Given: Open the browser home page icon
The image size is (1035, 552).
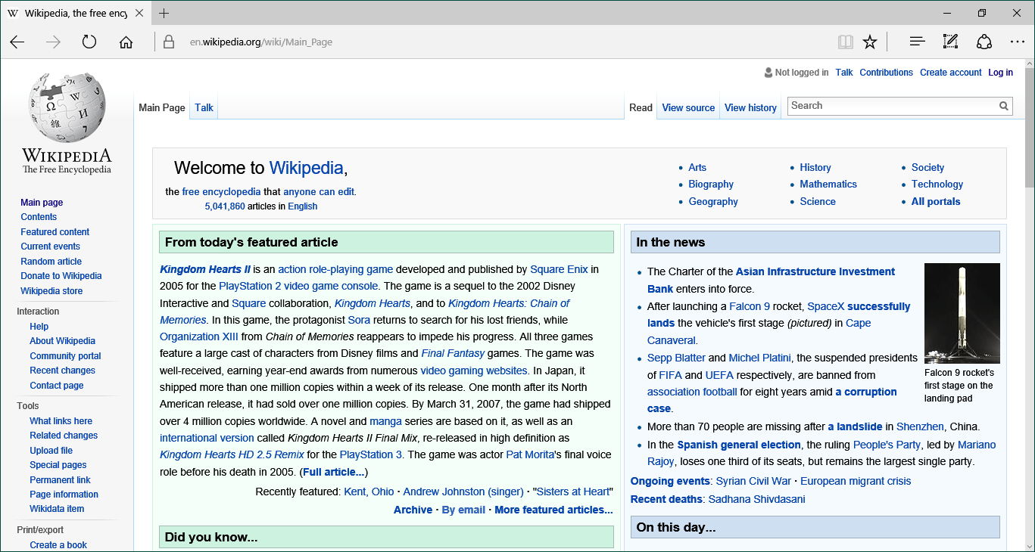Looking at the screenshot, I should [126, 42].
